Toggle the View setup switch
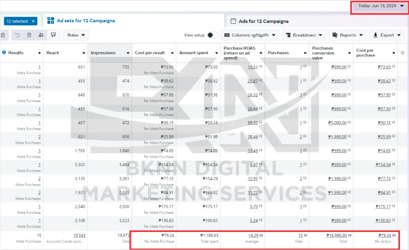The image size is (409, 250). [213, 35]
